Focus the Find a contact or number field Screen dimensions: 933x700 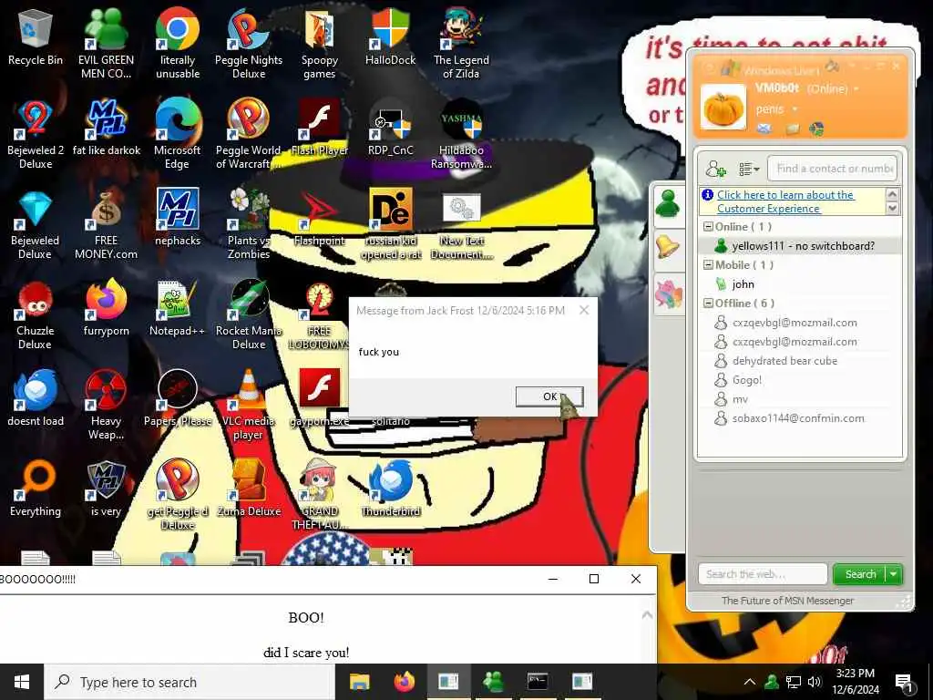tap(833, 169)
